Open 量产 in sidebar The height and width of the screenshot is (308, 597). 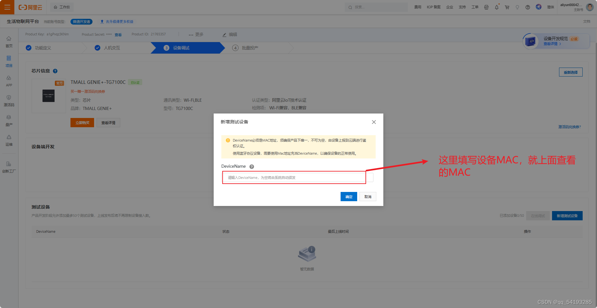[x=9, y=121]
